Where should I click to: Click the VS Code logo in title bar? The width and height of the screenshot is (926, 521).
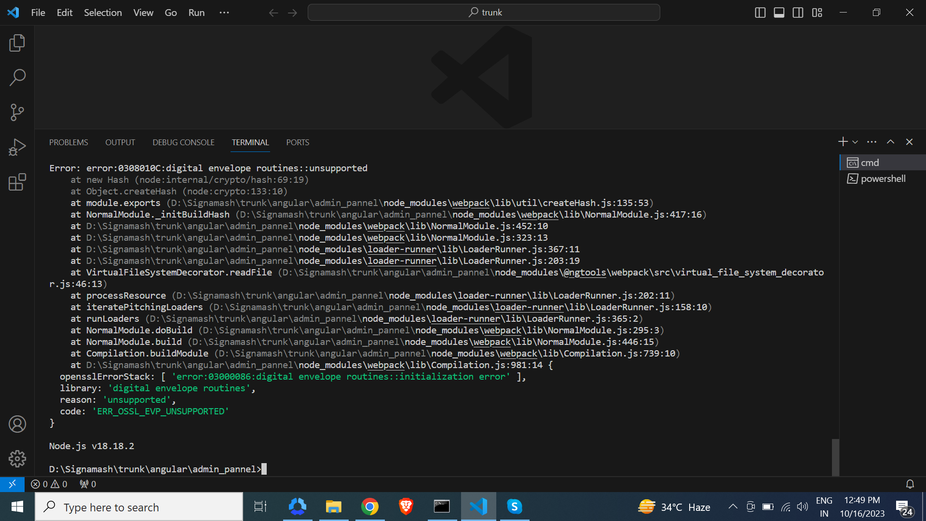coord(13,13)
